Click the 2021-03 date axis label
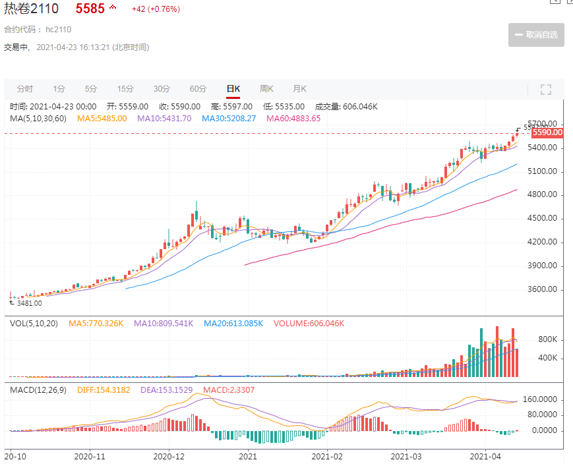Screen dimensions: 573x464 pyautogui.click(x=406, y=456)
